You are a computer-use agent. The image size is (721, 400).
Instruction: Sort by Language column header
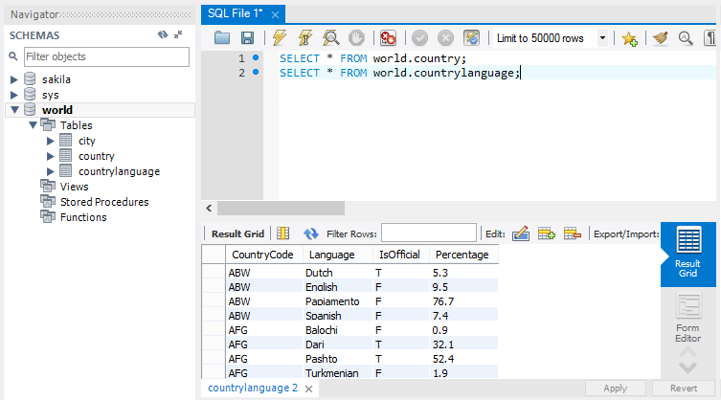click(337, 255)
